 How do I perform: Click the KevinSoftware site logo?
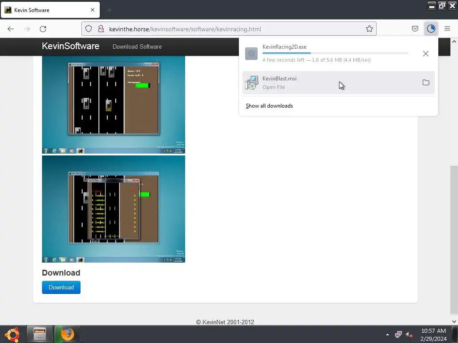(x=70, y=46)
